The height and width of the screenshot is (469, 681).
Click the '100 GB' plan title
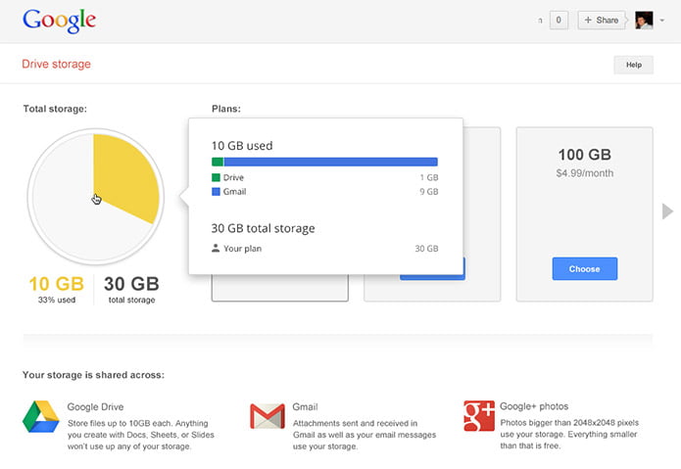tap(585, 155)
